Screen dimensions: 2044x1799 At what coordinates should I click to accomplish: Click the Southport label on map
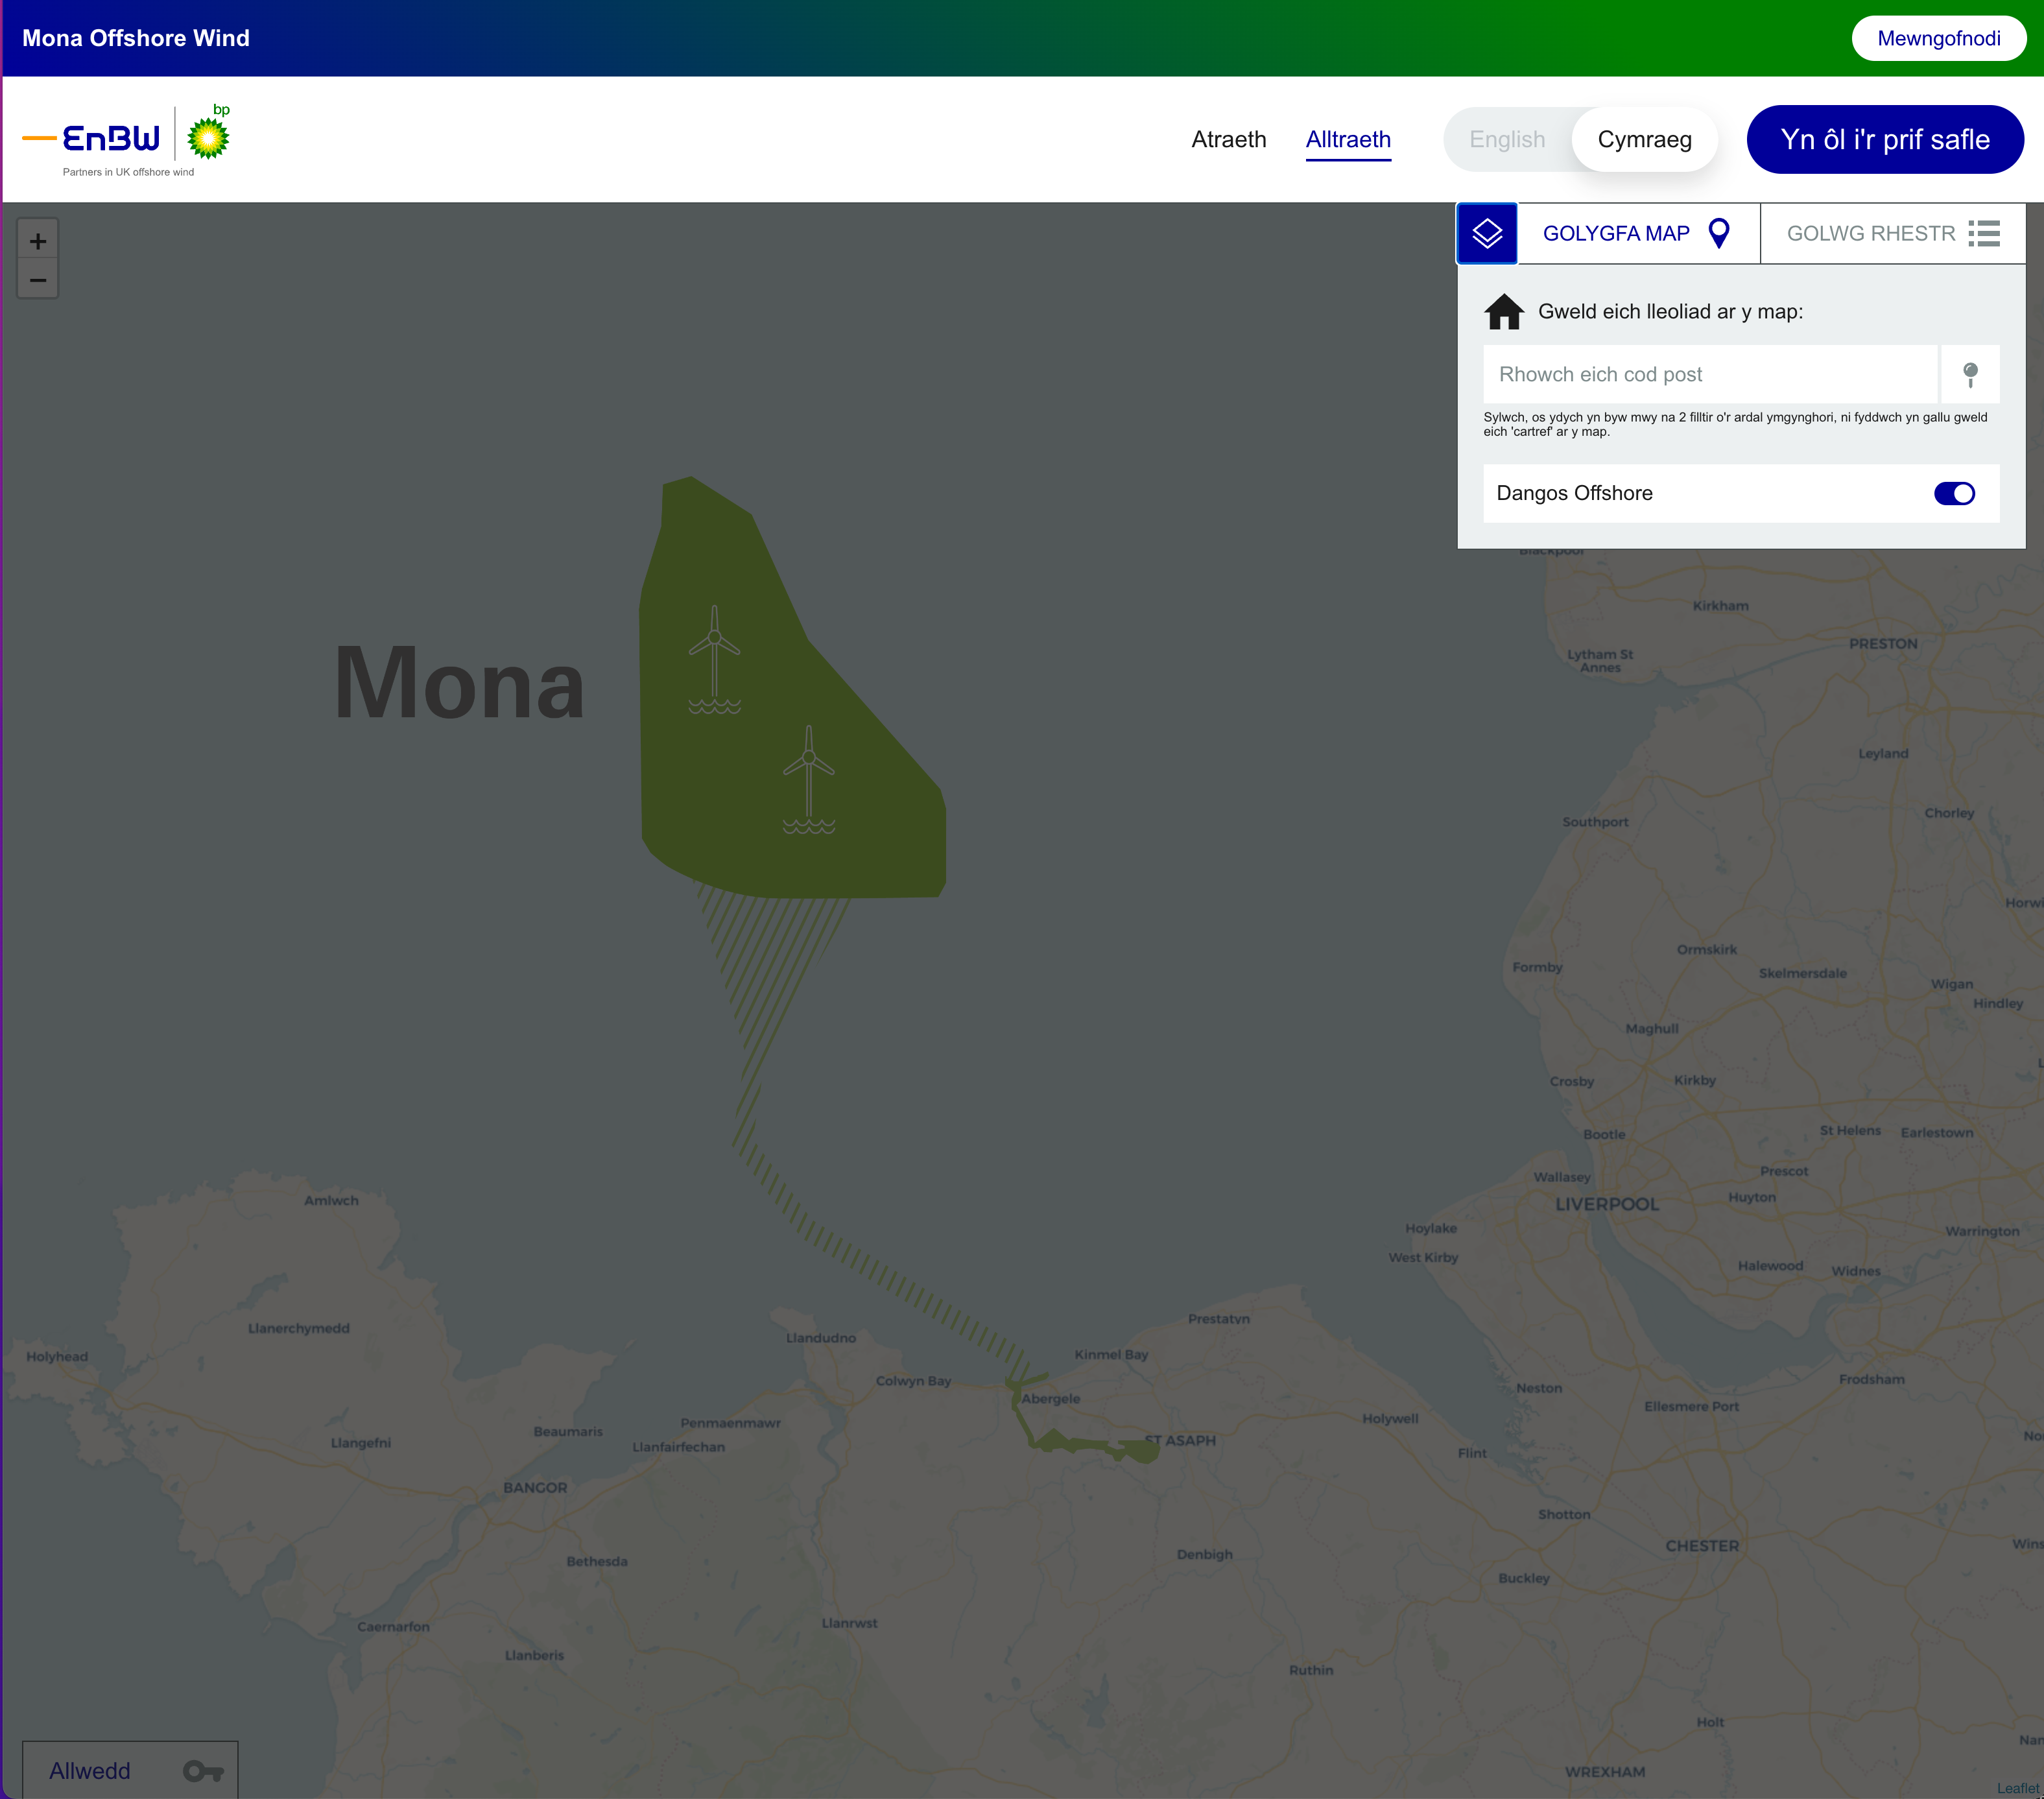(1595, 822)
